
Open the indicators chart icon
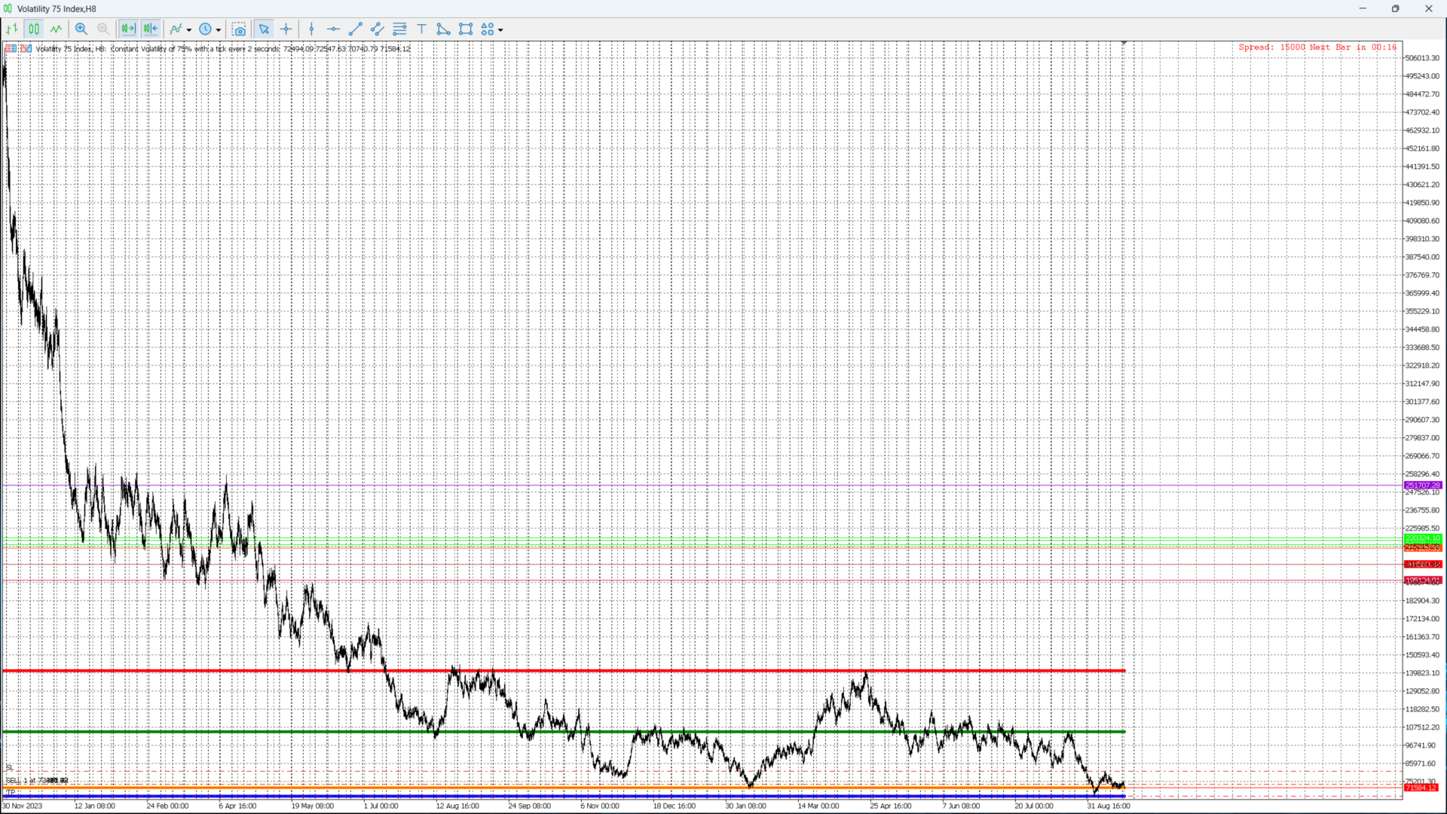[176, 29]
